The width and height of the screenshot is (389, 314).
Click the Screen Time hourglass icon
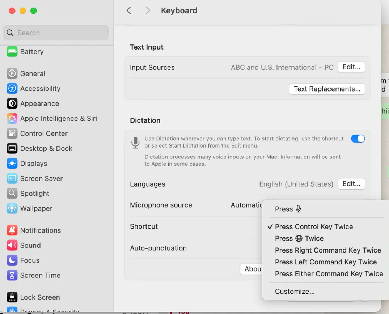coord(12,275)
